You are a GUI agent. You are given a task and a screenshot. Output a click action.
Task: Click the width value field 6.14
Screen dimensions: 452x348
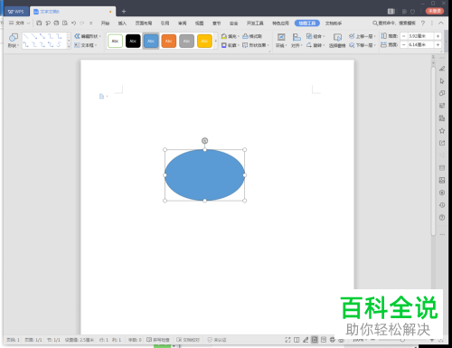[420, 44]
